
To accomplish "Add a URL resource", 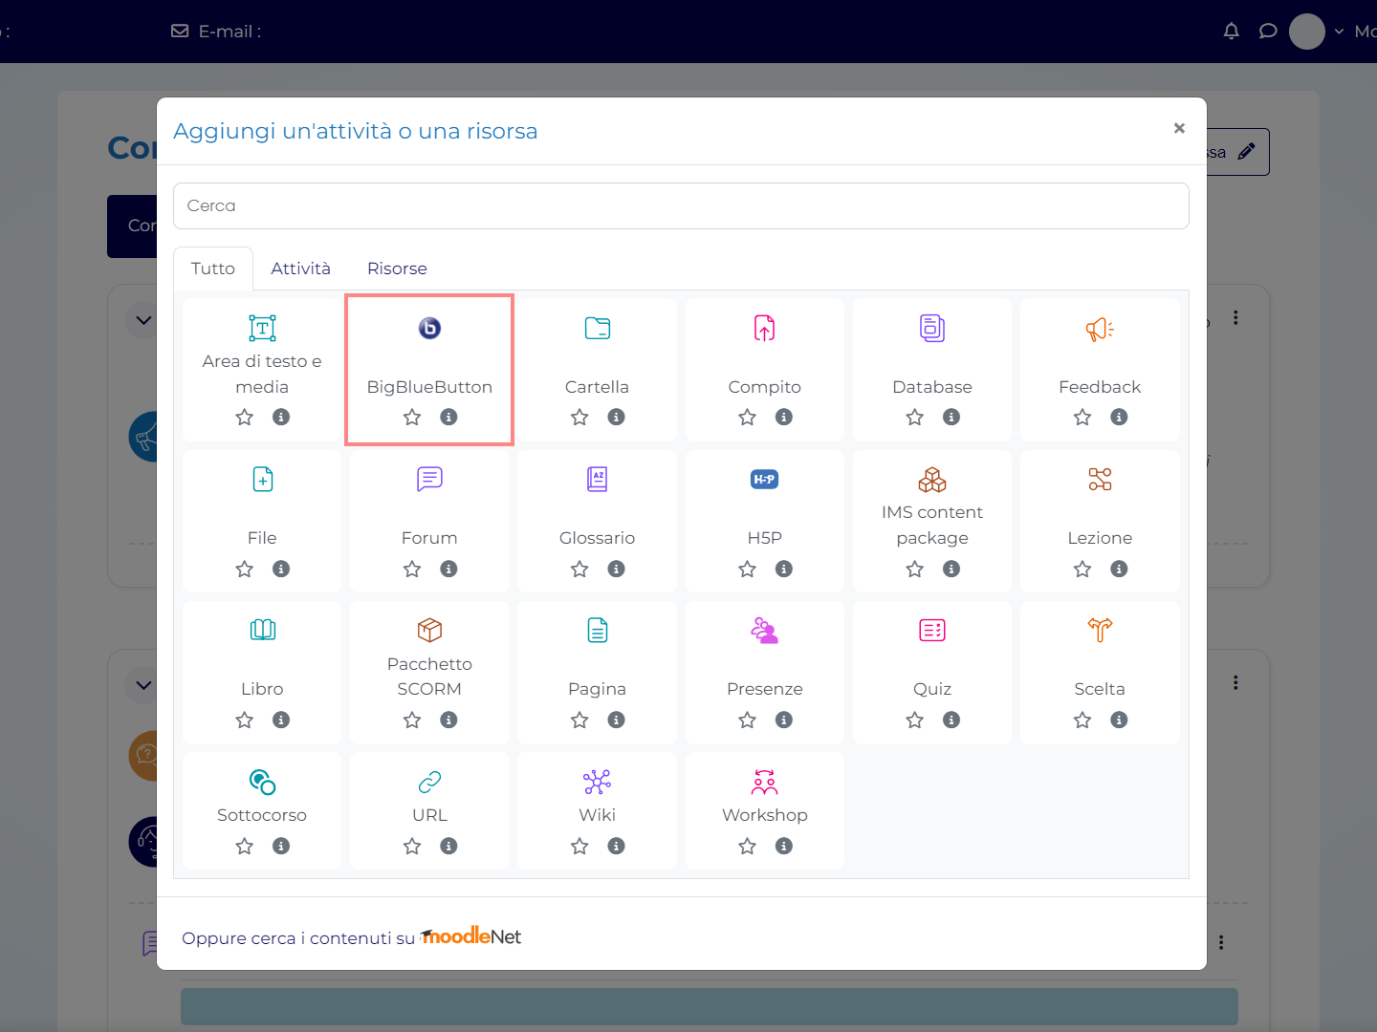I will tap(429, 783).
